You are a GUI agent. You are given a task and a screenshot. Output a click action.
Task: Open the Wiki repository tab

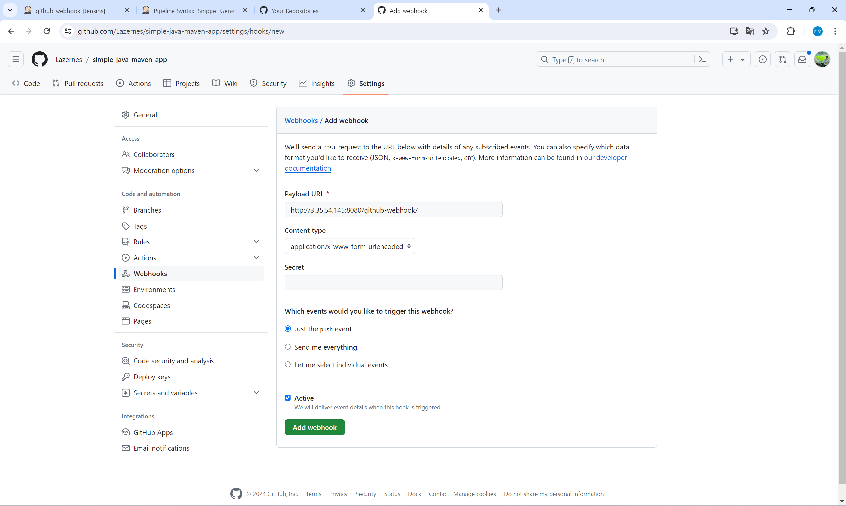[225, 84]
